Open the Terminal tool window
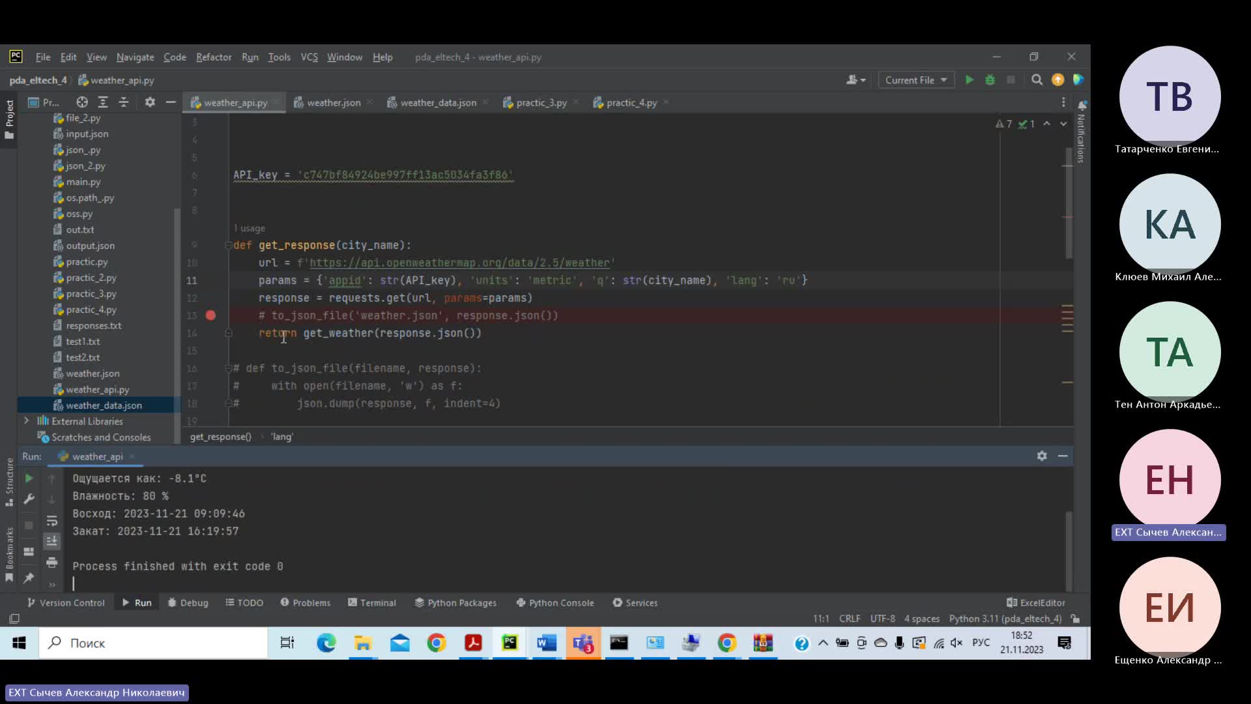This screenshot has width=1251, height=704. tap(371, 603)
